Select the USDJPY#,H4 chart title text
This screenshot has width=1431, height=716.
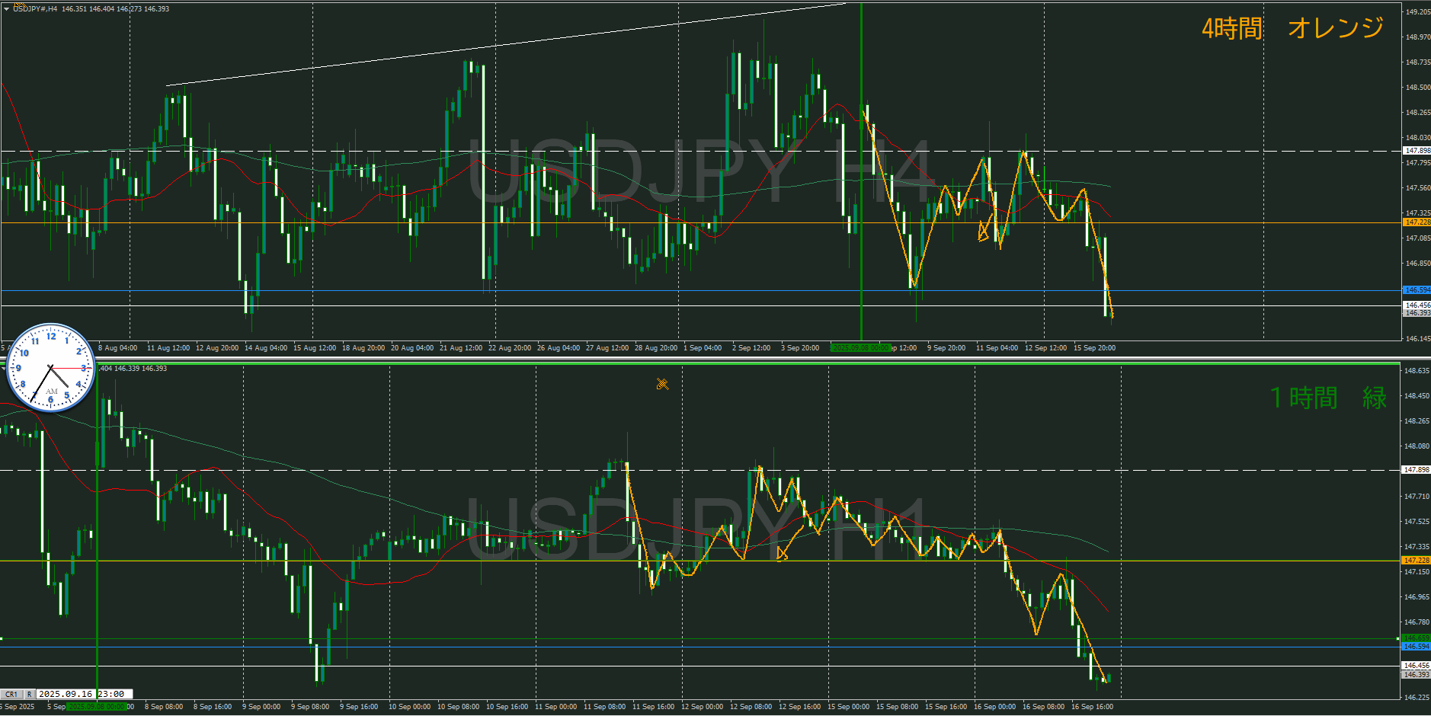click(x=35, y=9)
